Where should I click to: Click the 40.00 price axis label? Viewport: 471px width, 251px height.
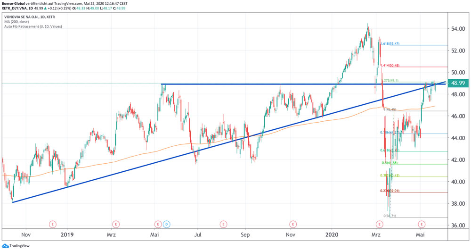pos(458,182)
